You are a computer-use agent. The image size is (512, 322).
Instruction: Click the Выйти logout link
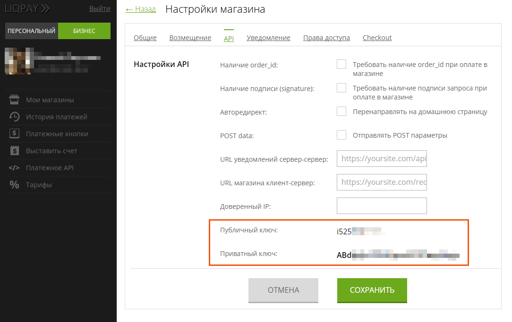[x=100, y=8]
